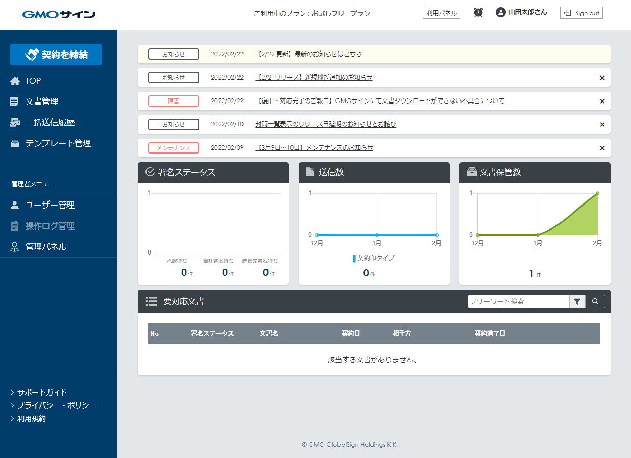Click the notification bell icon
Viewport: 631px width, 458px height.
[478, 13]
